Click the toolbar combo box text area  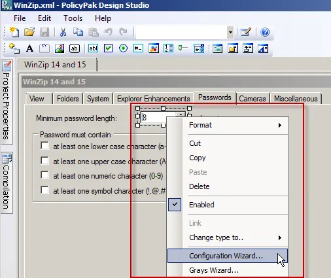pyautogui.click(x=181, y=33)
